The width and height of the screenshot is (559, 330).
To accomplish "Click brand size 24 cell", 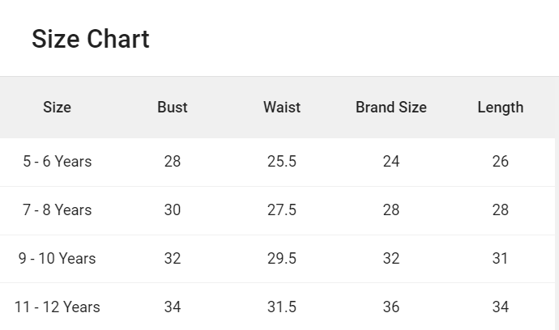I will 391,162.
